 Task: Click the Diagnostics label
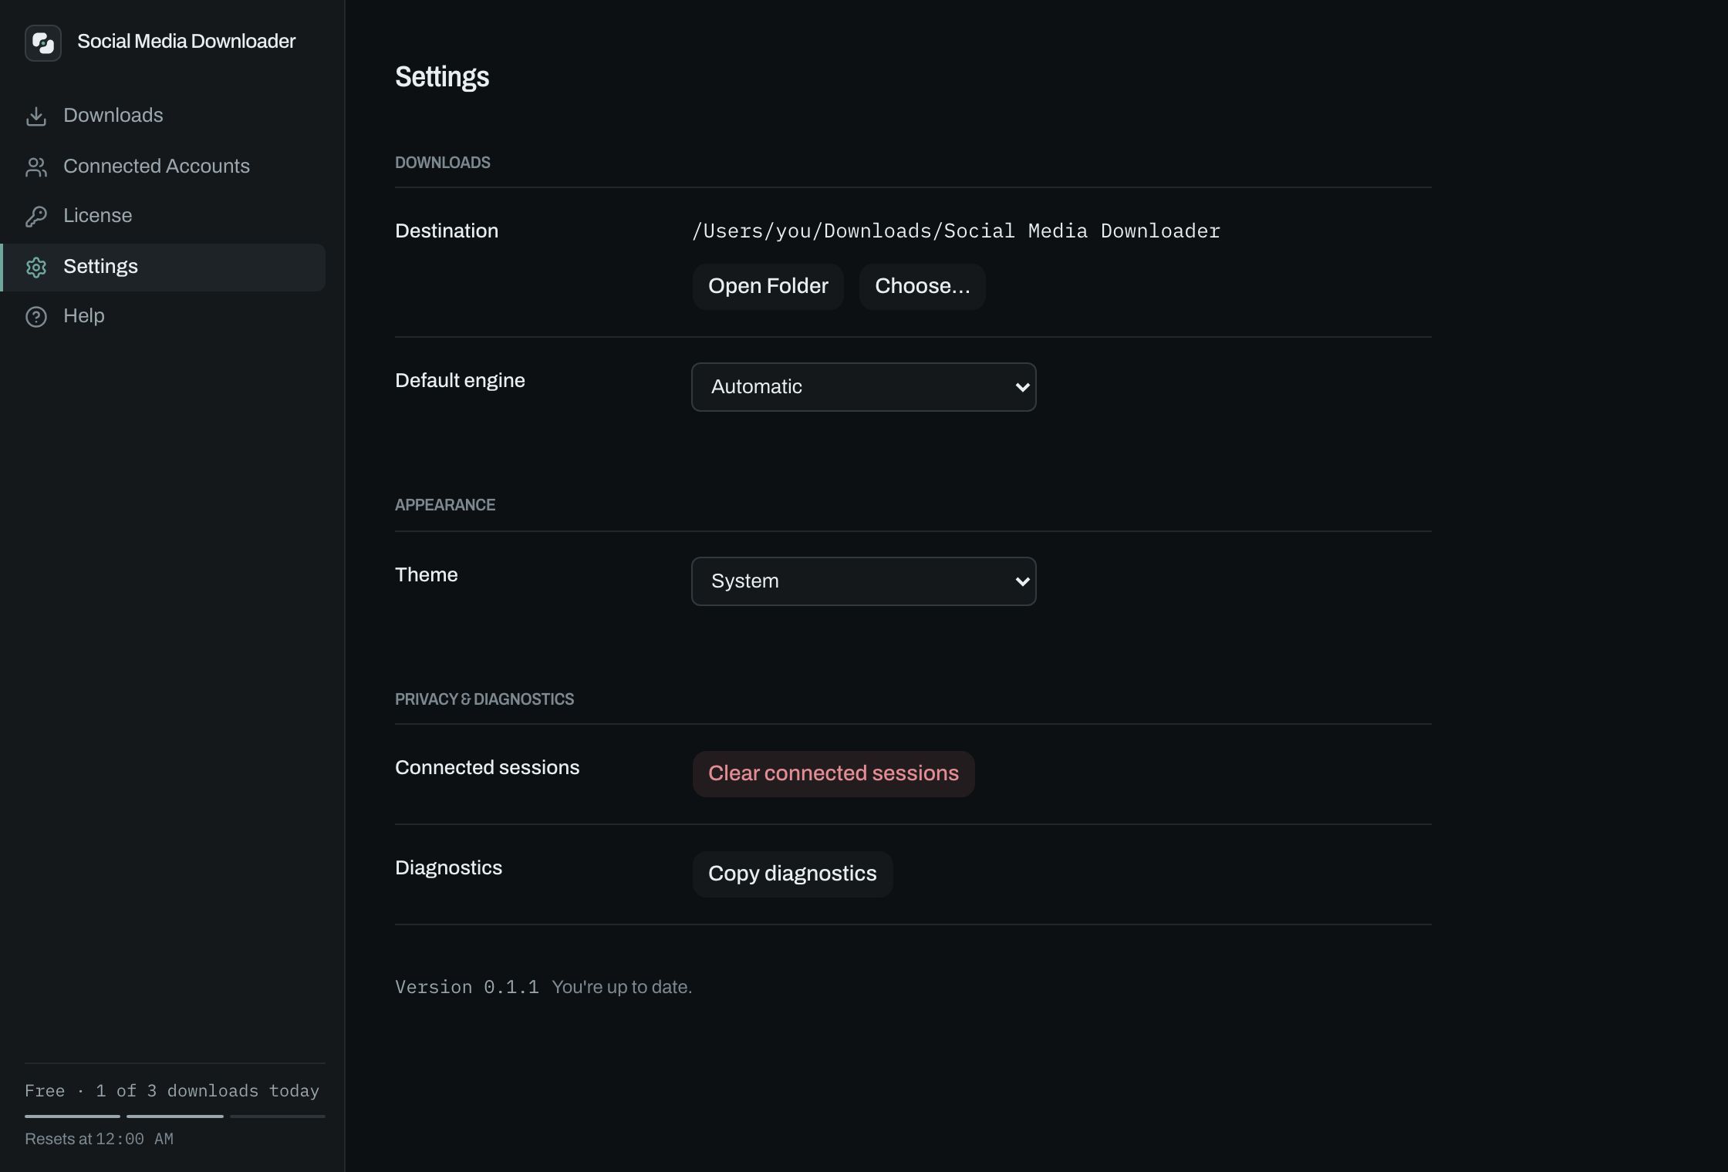click(449, 868)
